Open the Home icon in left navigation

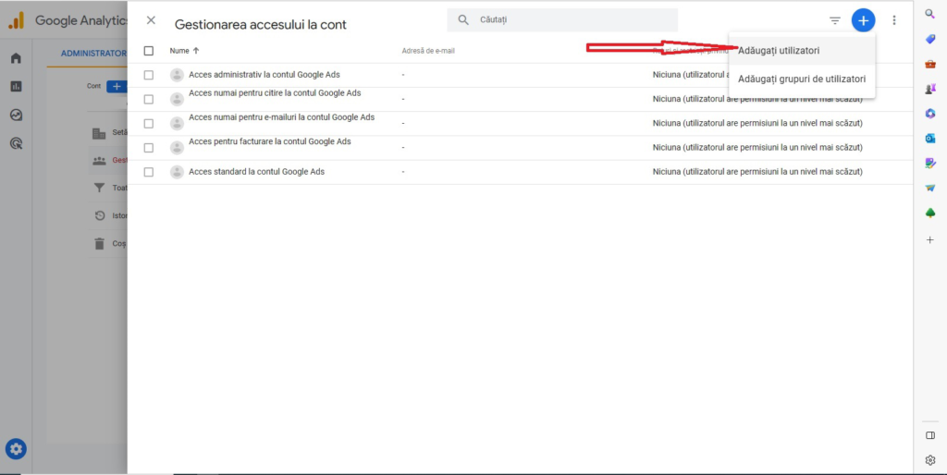[x=16, y=58]
